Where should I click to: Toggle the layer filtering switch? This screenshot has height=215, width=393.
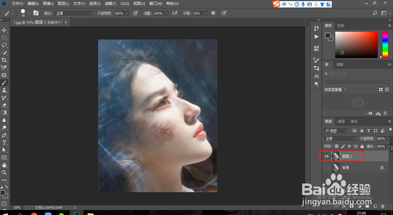[390, 131]
